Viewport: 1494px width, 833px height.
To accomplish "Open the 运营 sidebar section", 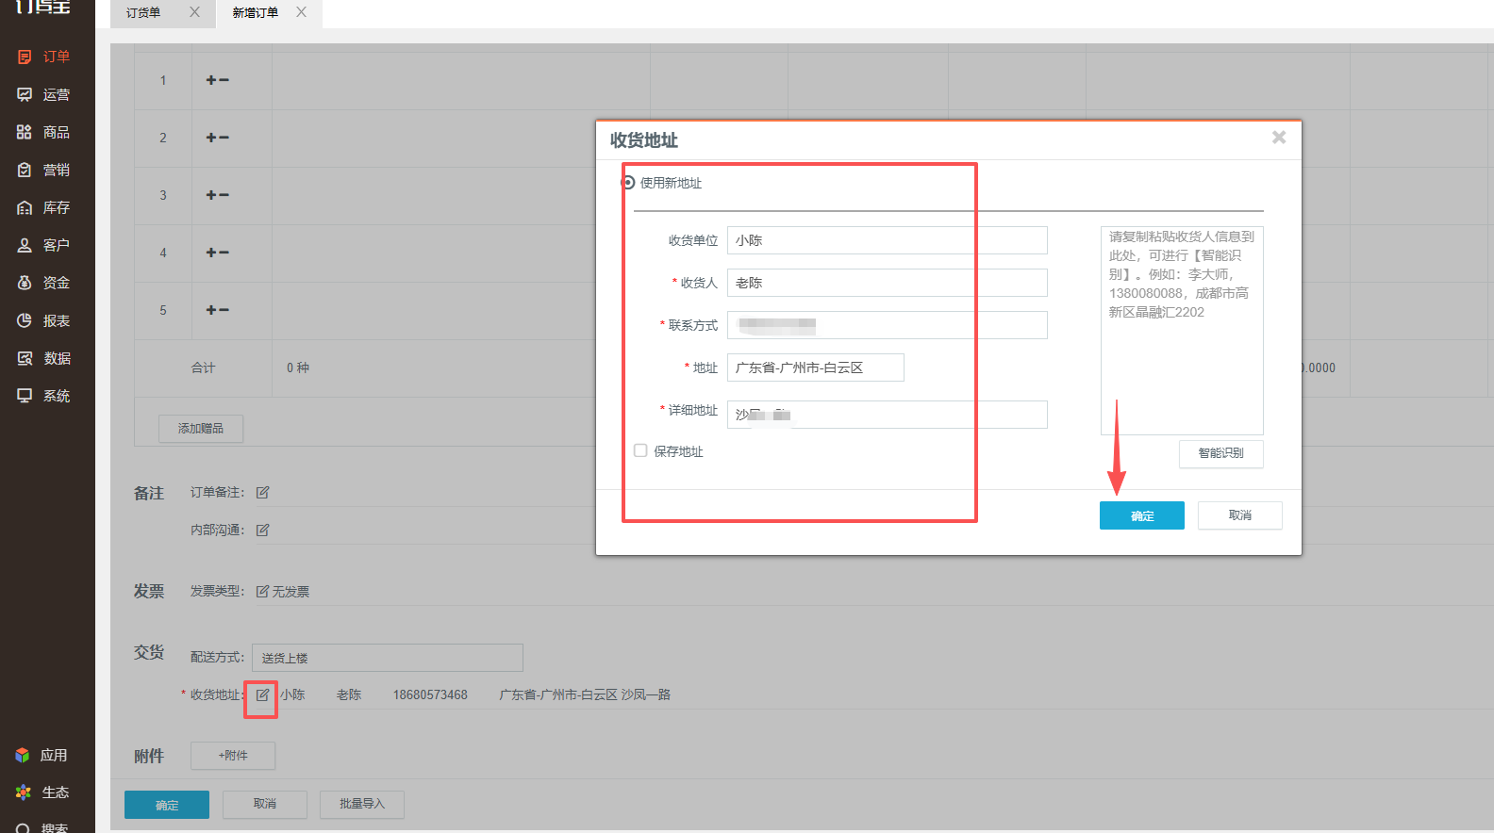I will click(x=43, y=94).
